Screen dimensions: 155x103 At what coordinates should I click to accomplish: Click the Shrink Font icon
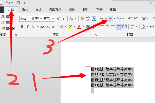pos(64,19)
